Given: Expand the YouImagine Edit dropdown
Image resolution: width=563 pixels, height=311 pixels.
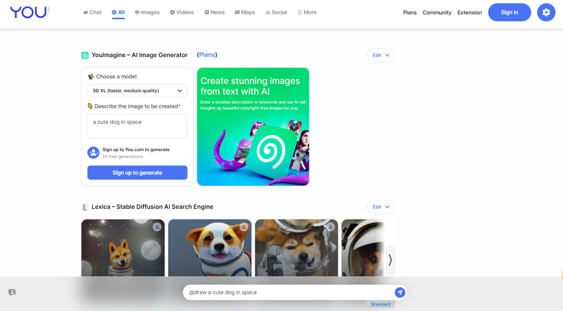Looking at the screenshot, I should (381, 55).
